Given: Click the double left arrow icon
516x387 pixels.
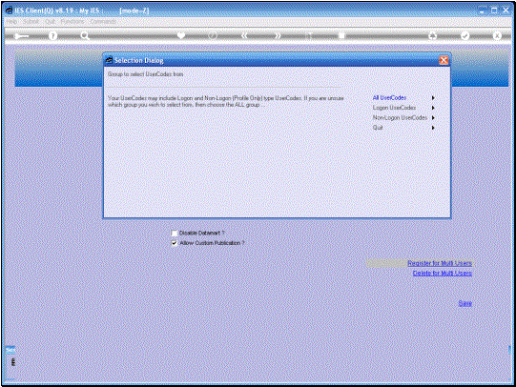Looking at the screenshot, I should (244, 35).
